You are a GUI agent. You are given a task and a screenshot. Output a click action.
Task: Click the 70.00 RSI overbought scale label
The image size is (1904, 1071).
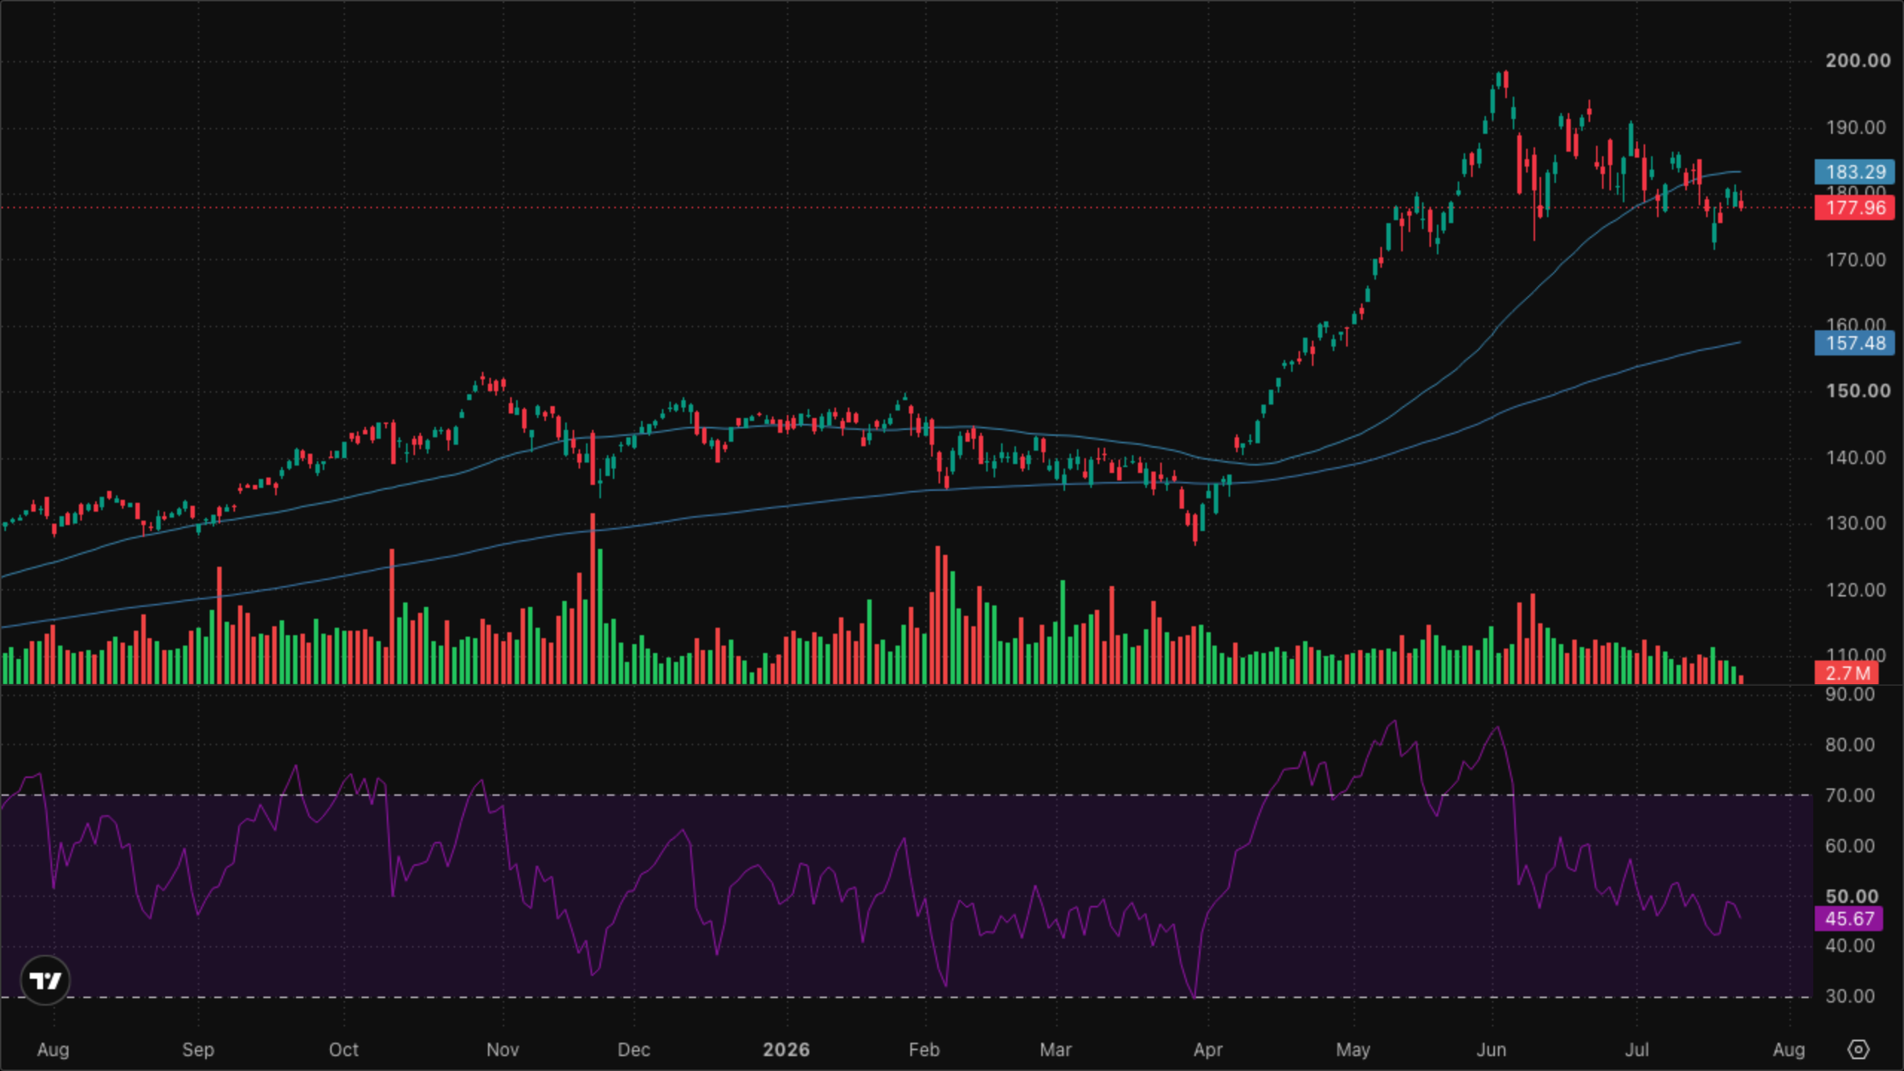point(1850,795)
